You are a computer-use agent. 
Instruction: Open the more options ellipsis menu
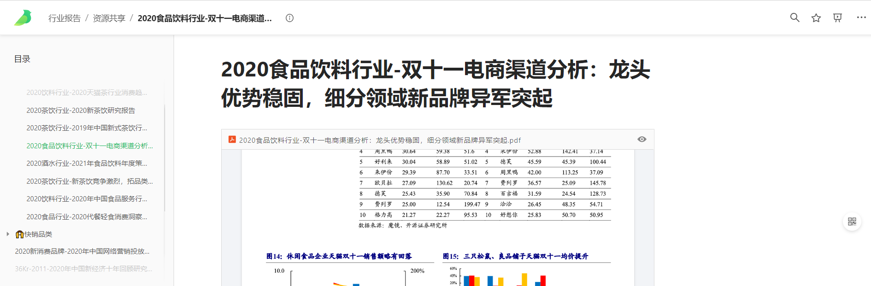pyautogui.click(x=861, y=18)
